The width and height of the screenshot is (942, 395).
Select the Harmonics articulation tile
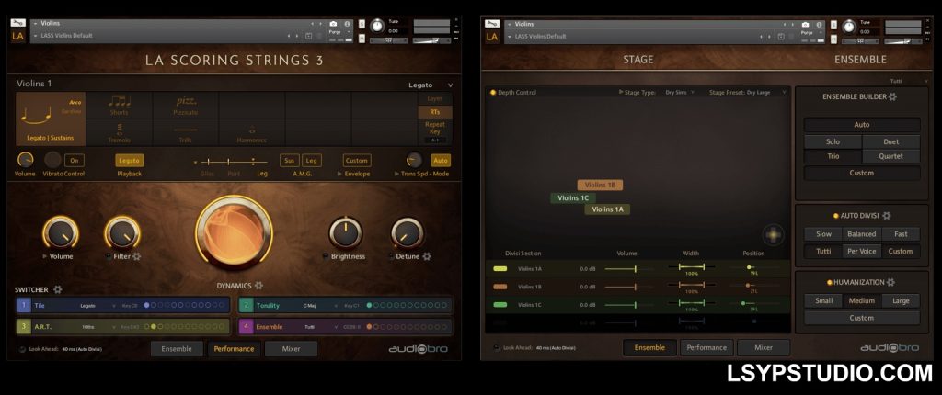pyautogui.click(x=252, y=132)
